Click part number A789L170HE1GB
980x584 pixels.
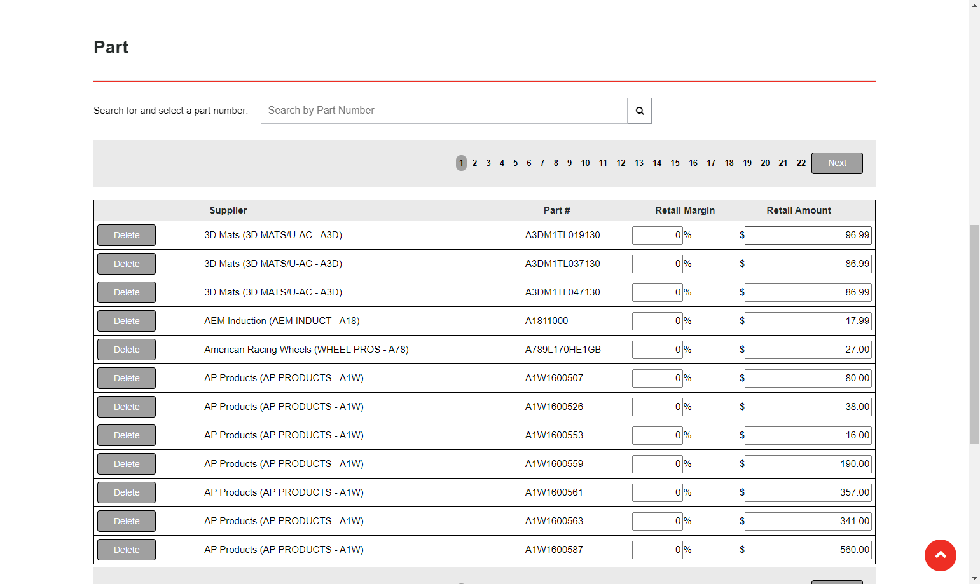pos(563,350)
